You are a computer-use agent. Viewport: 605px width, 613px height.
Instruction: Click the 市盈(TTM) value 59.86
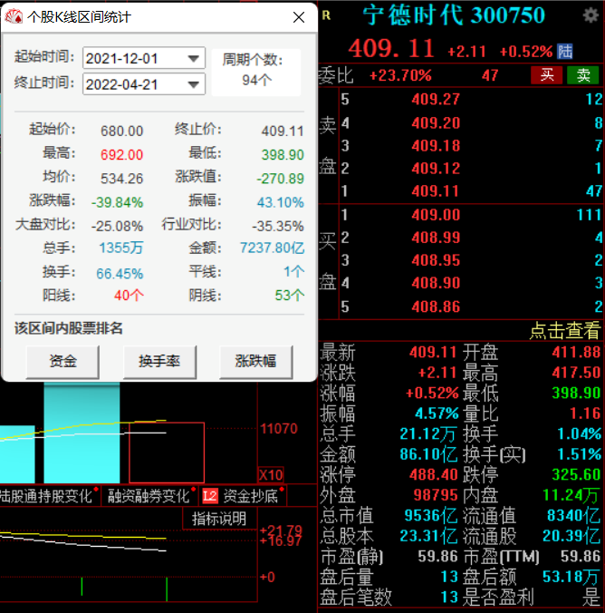581,556
